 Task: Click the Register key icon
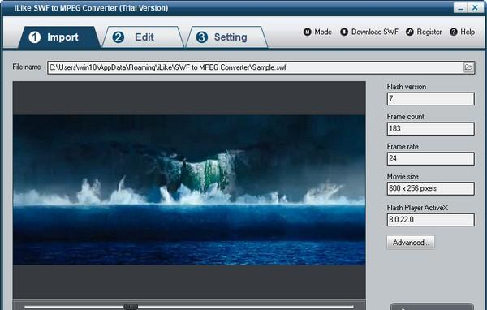[410, 32]
